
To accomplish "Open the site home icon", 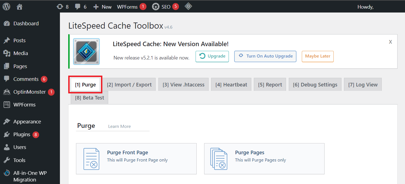I will click(19, 7).
